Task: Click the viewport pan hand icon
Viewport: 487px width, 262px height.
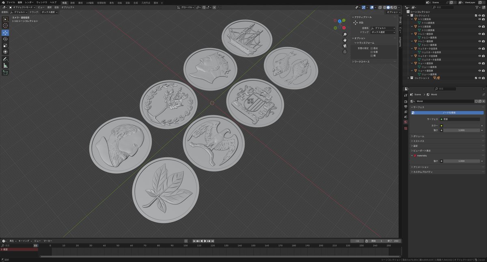Action: [345, 40]
